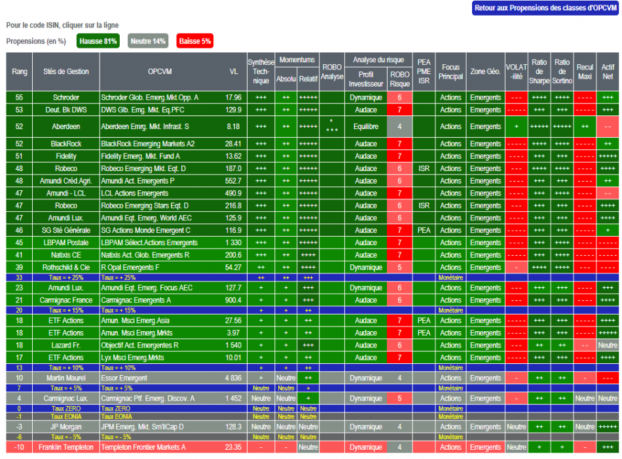Click the Stés de Gestion column header

[66, 72]
